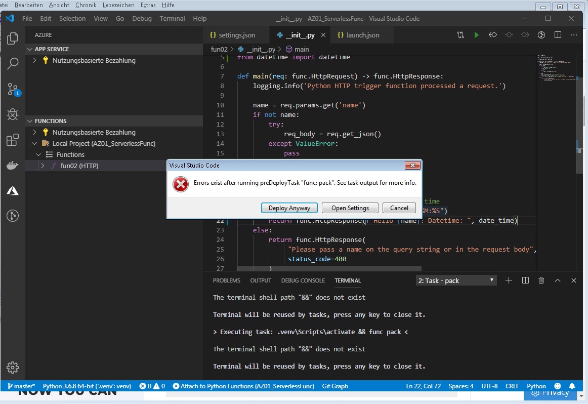Run Python file with green play icon
Image resolution: width=588 pixels, height=404 pixels.
[476, 35]
